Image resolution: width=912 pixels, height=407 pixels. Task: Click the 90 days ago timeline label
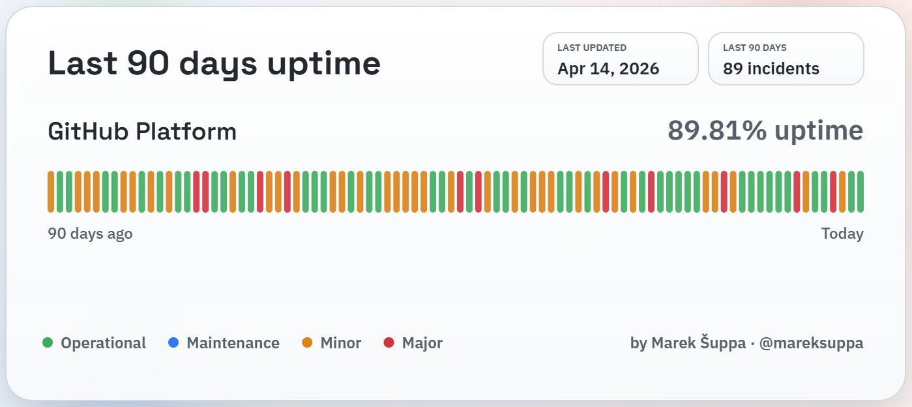[x=89, y=233]
